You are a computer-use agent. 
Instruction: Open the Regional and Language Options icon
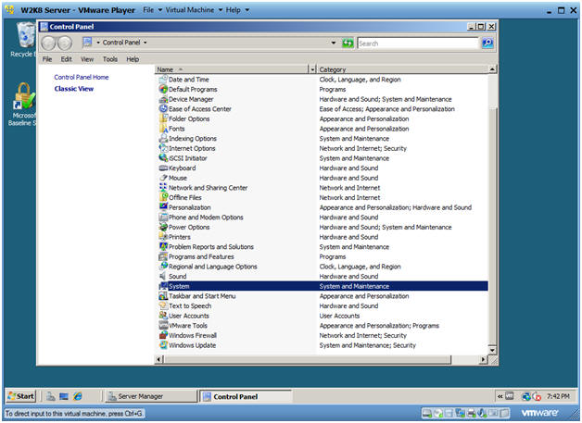pos(163,267)
